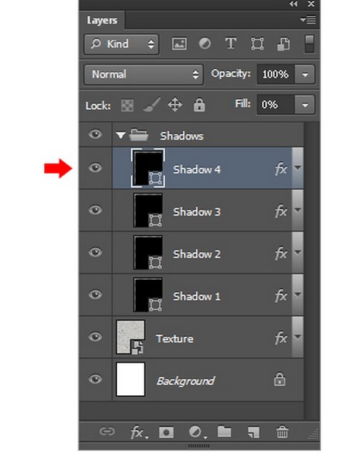Filter for shape layers icon
349x468 pixels.
point(257,44)
